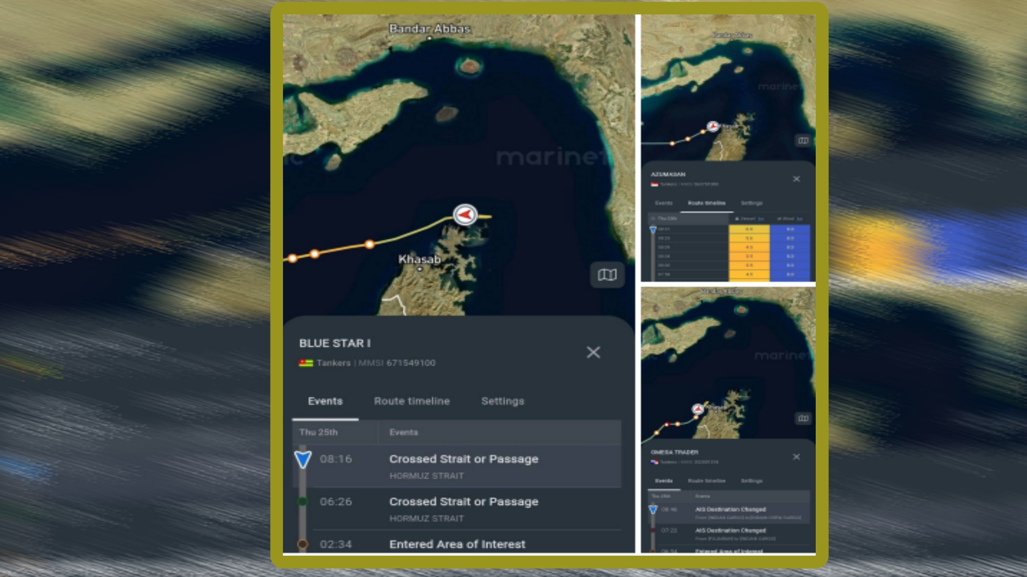Open map layers button on BLUE STAR I map
The height and width of the screenshot is (577, 1027).
[x=607, y=275]
